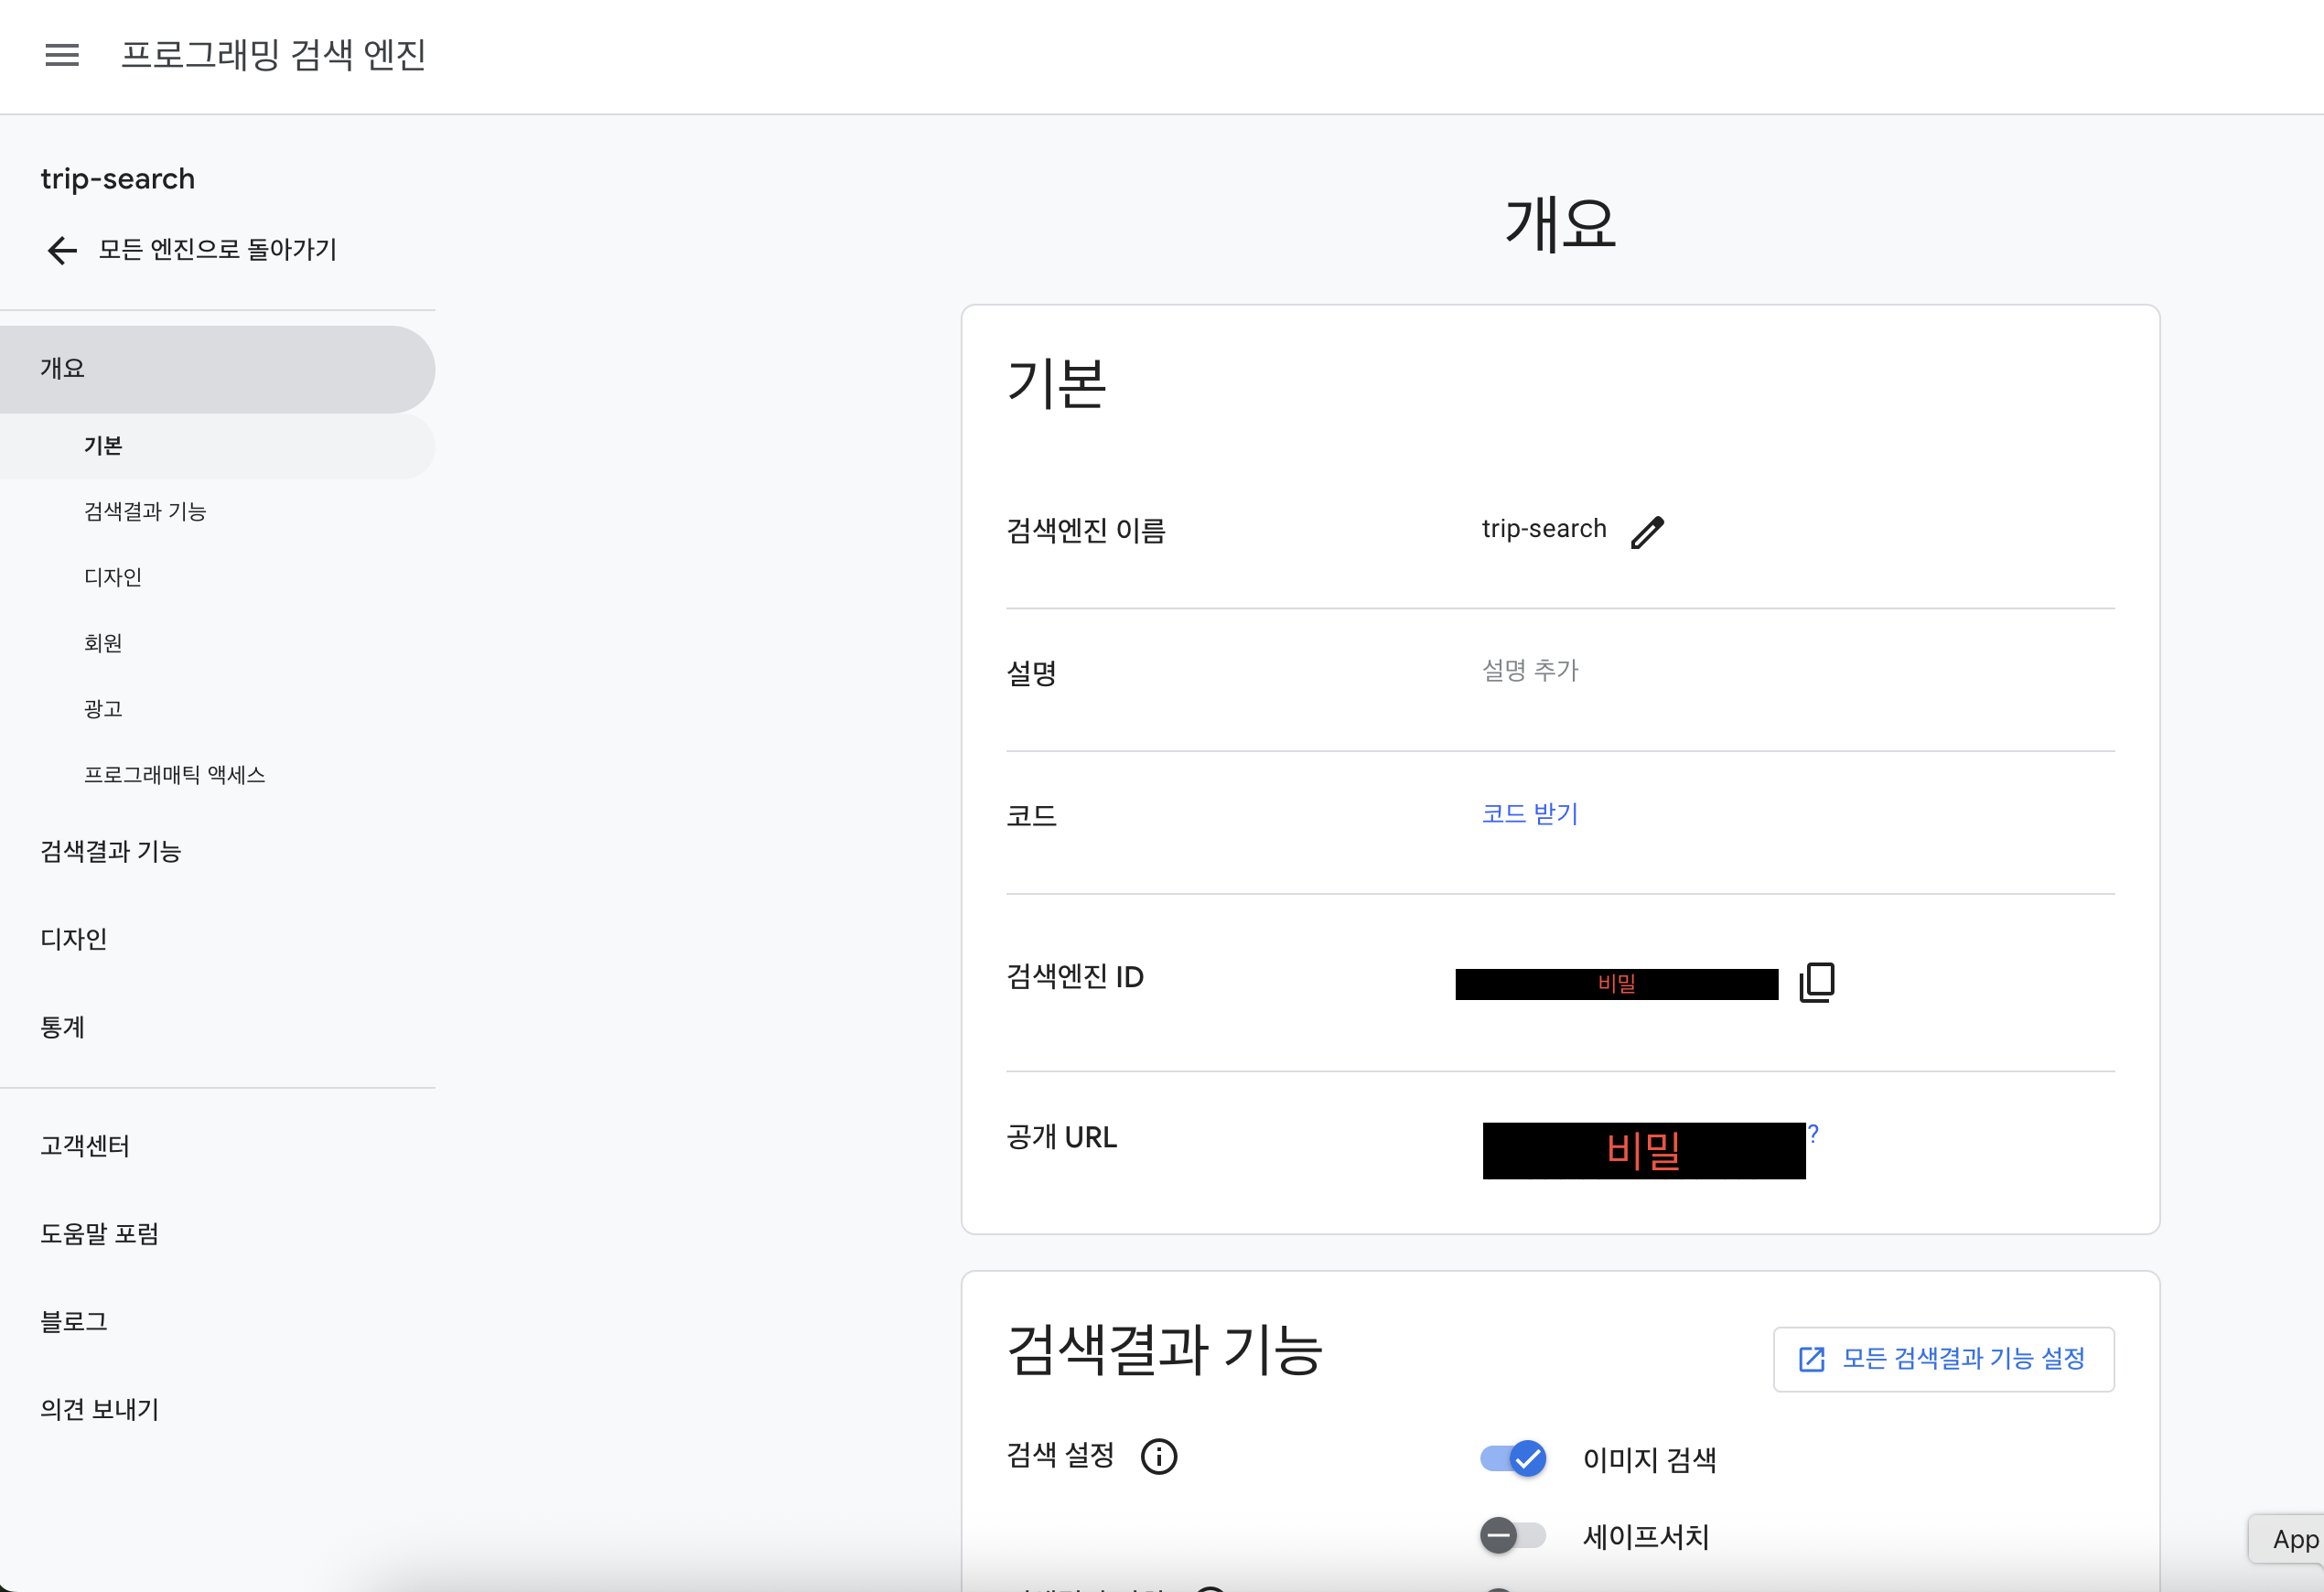Expand the 디자인 main sidebar section
The width and height of the screenshot is (2324, 1592).
pyautogui.click(x=73, y=939)
